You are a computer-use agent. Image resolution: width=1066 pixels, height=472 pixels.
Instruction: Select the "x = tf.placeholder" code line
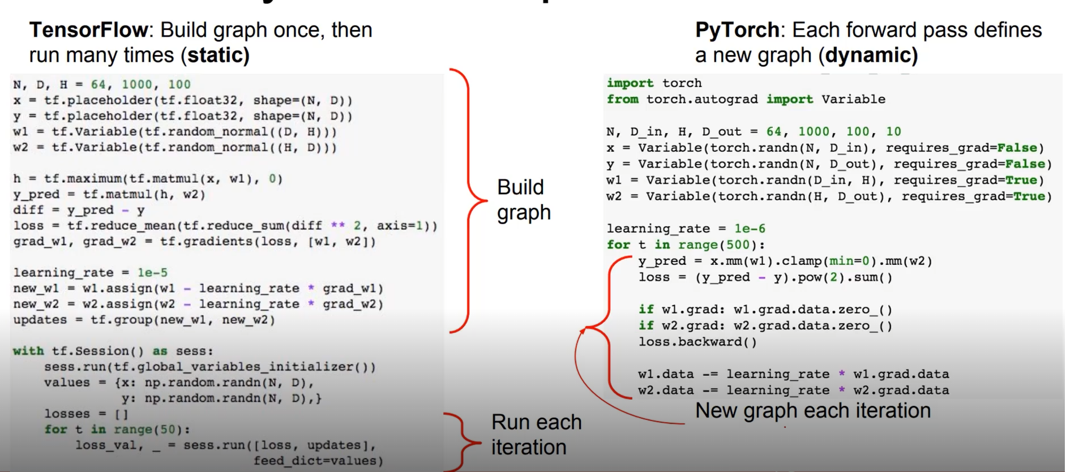pos(183,100)
